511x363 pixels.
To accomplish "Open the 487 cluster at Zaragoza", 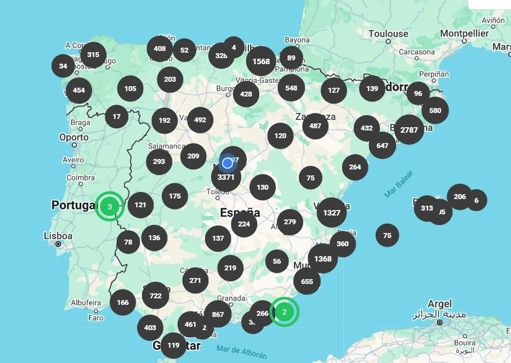I will [x=315, y=126].
